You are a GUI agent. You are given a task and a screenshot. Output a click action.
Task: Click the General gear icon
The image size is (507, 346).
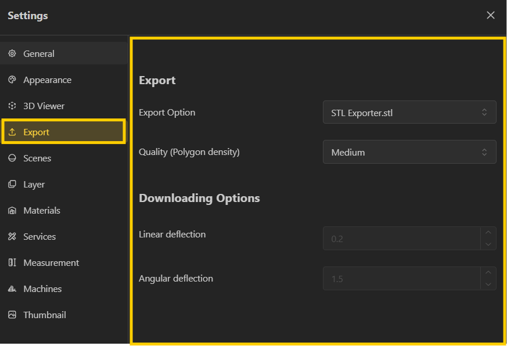click(x=12, y=53)
